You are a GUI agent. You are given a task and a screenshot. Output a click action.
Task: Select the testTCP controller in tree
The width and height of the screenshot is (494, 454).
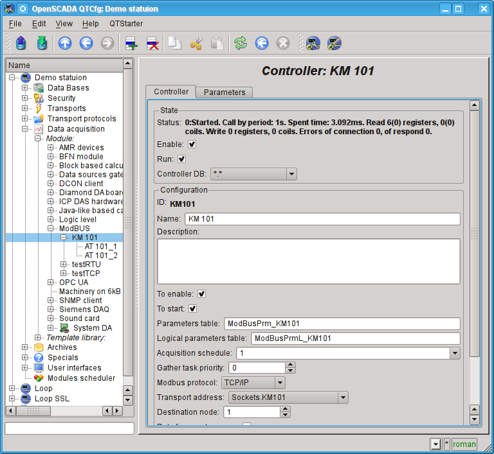click(86, 274)
